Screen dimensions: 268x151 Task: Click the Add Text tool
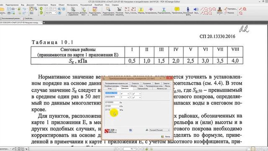[x=83, y=11]
